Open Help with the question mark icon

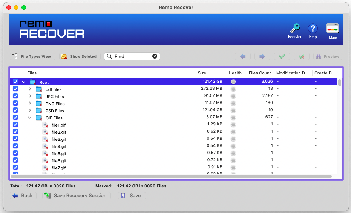click(313, 29)
